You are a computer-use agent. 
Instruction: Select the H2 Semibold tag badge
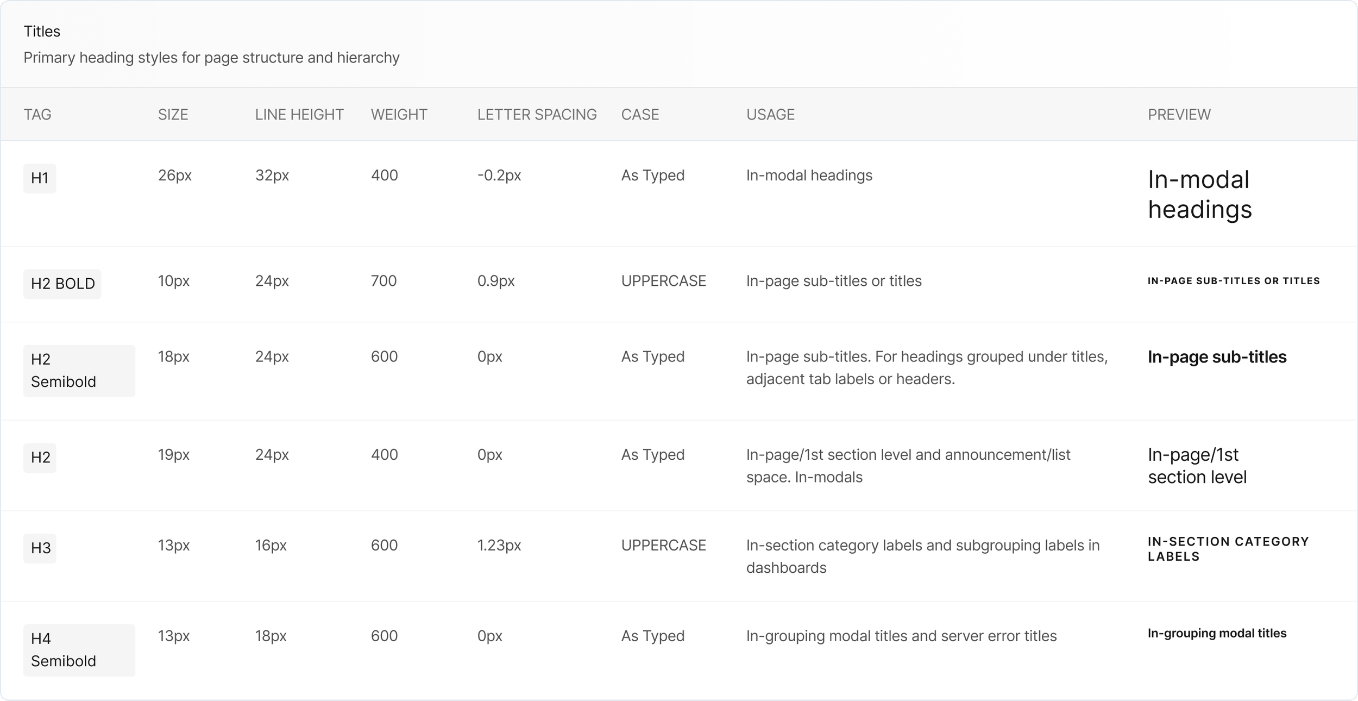coord(79,371)
